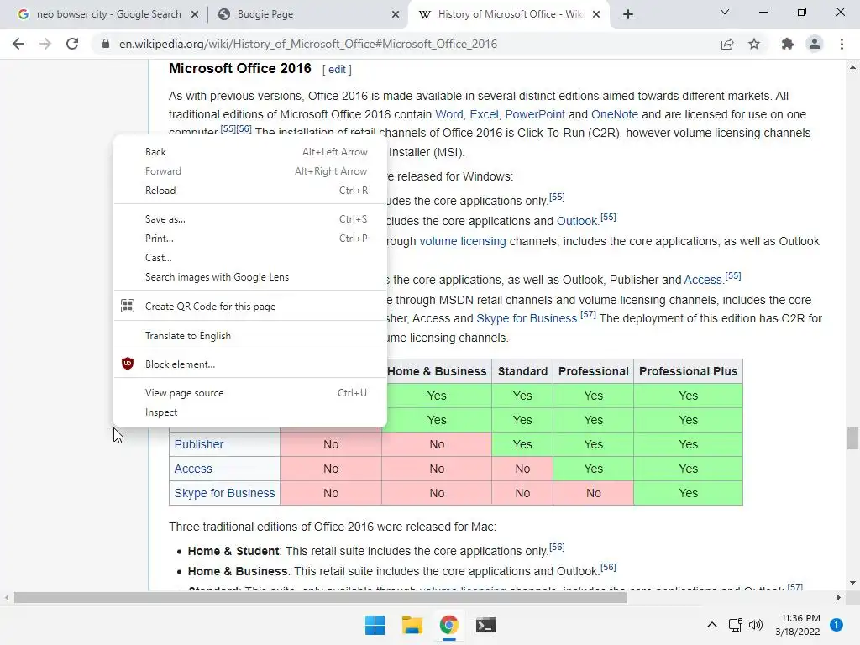Choose Print... in context menu
860x645 pixels.
pyautogui.click(x=250, y=238)
